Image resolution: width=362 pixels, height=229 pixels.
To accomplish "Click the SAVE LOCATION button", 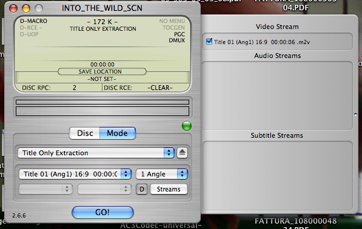I will [x=102, y=71].
